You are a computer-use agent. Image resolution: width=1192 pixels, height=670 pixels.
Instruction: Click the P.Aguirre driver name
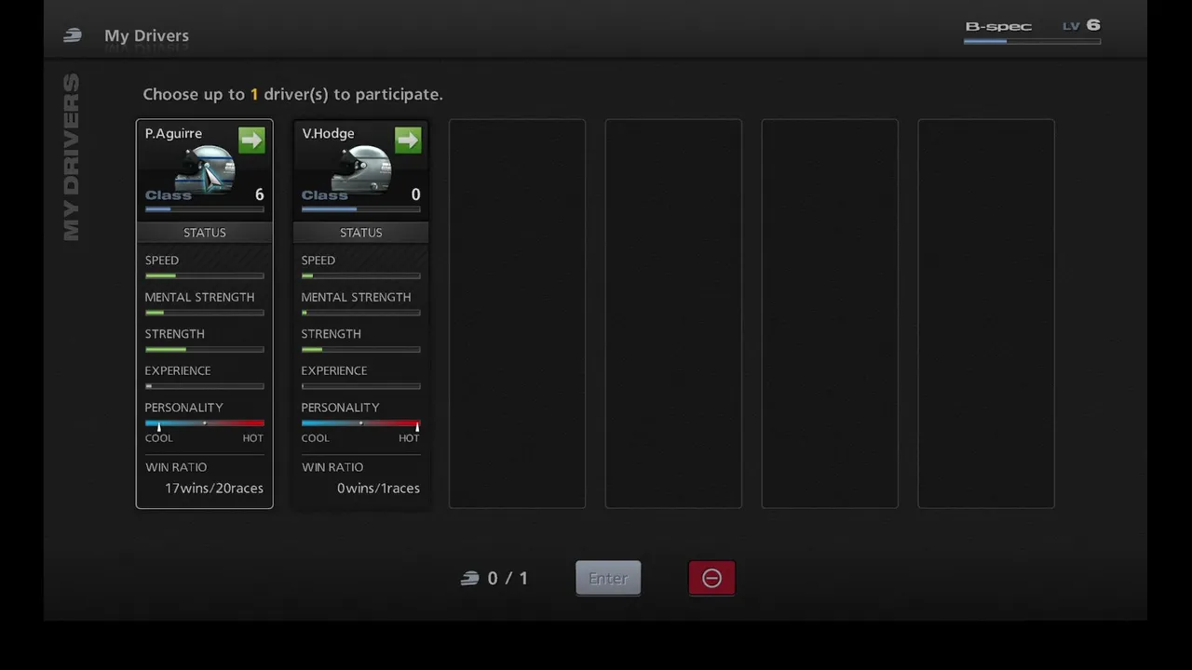coord(173,133)
